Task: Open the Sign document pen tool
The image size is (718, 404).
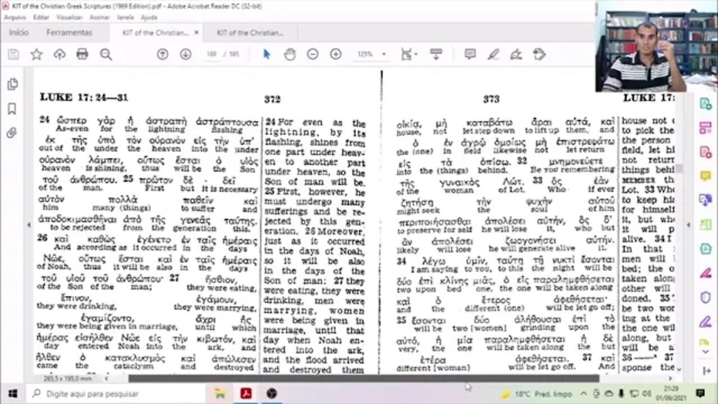Action: click(516, 54)
